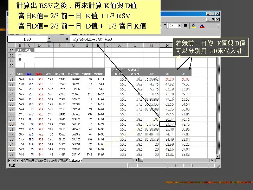Select cell with value 78.70 in row 30
The image size is (253, 190).
tap(183, 124)
